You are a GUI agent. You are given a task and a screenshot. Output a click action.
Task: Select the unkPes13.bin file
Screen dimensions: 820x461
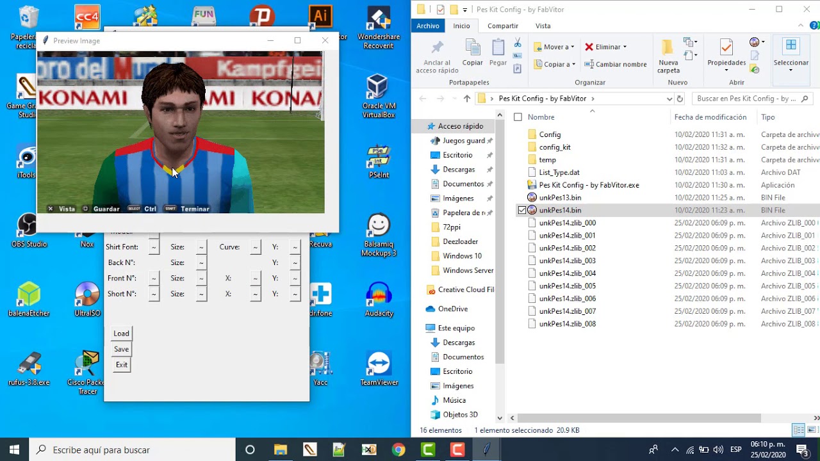[x=560, y=198]
